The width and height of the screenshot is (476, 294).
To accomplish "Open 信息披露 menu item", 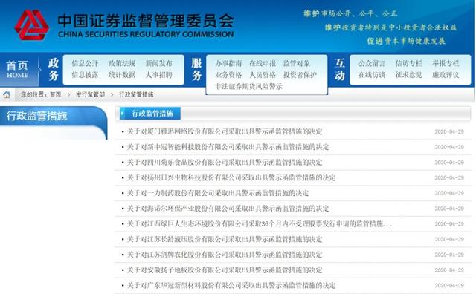I will (85, 75).
